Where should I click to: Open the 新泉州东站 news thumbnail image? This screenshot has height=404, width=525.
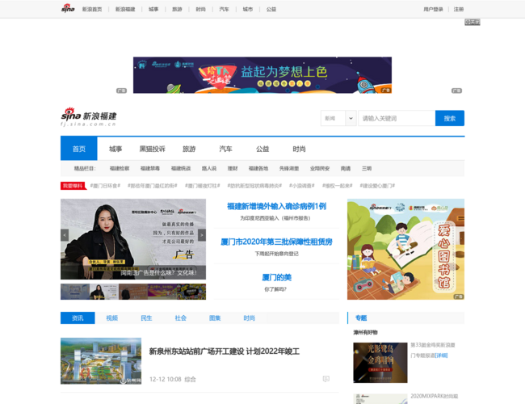[x=100, y=361]
